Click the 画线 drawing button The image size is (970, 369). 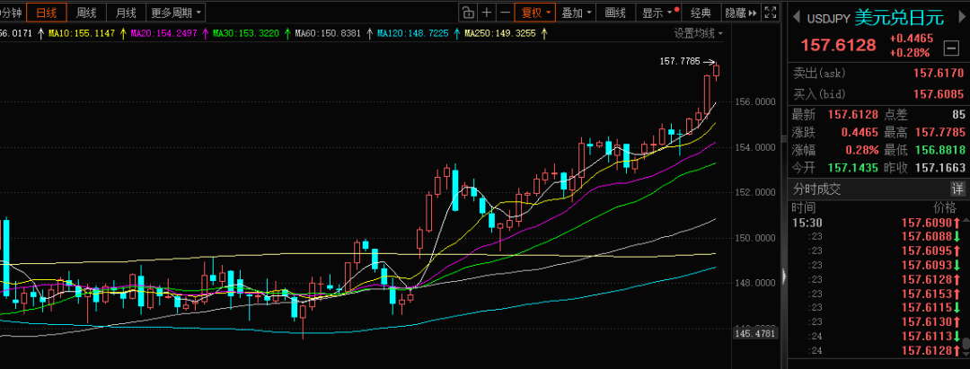click(615, 13)
